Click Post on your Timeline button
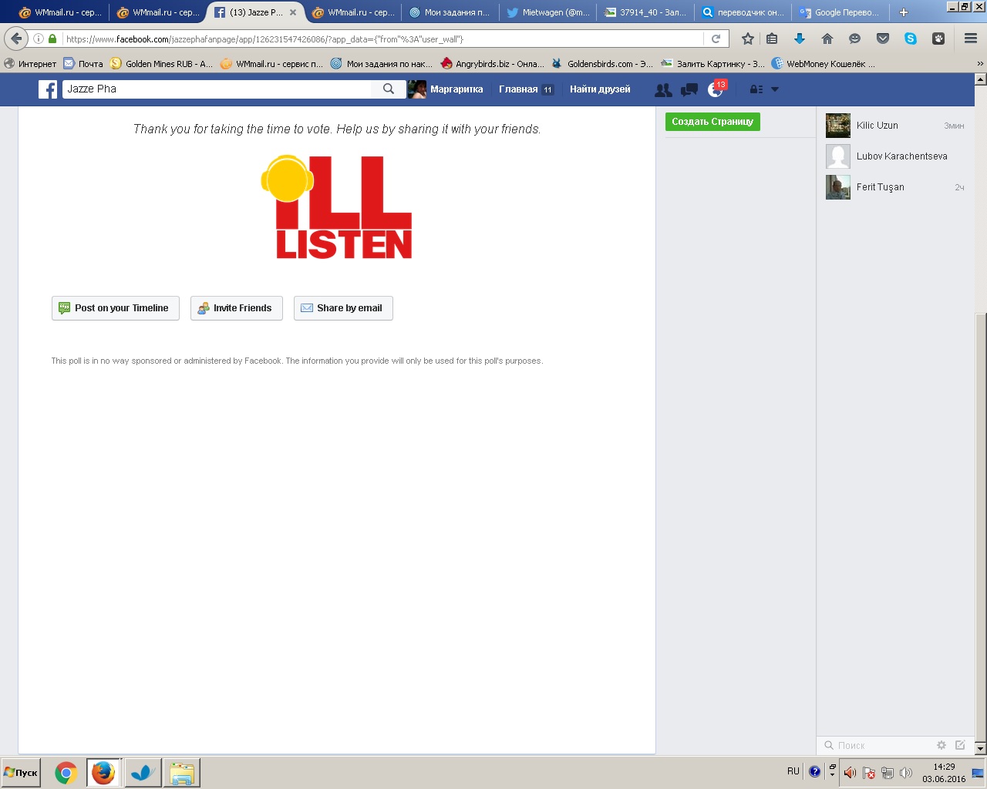Image resolution: width=987 pixels, height=789 pixels. (x=116, y=308)
